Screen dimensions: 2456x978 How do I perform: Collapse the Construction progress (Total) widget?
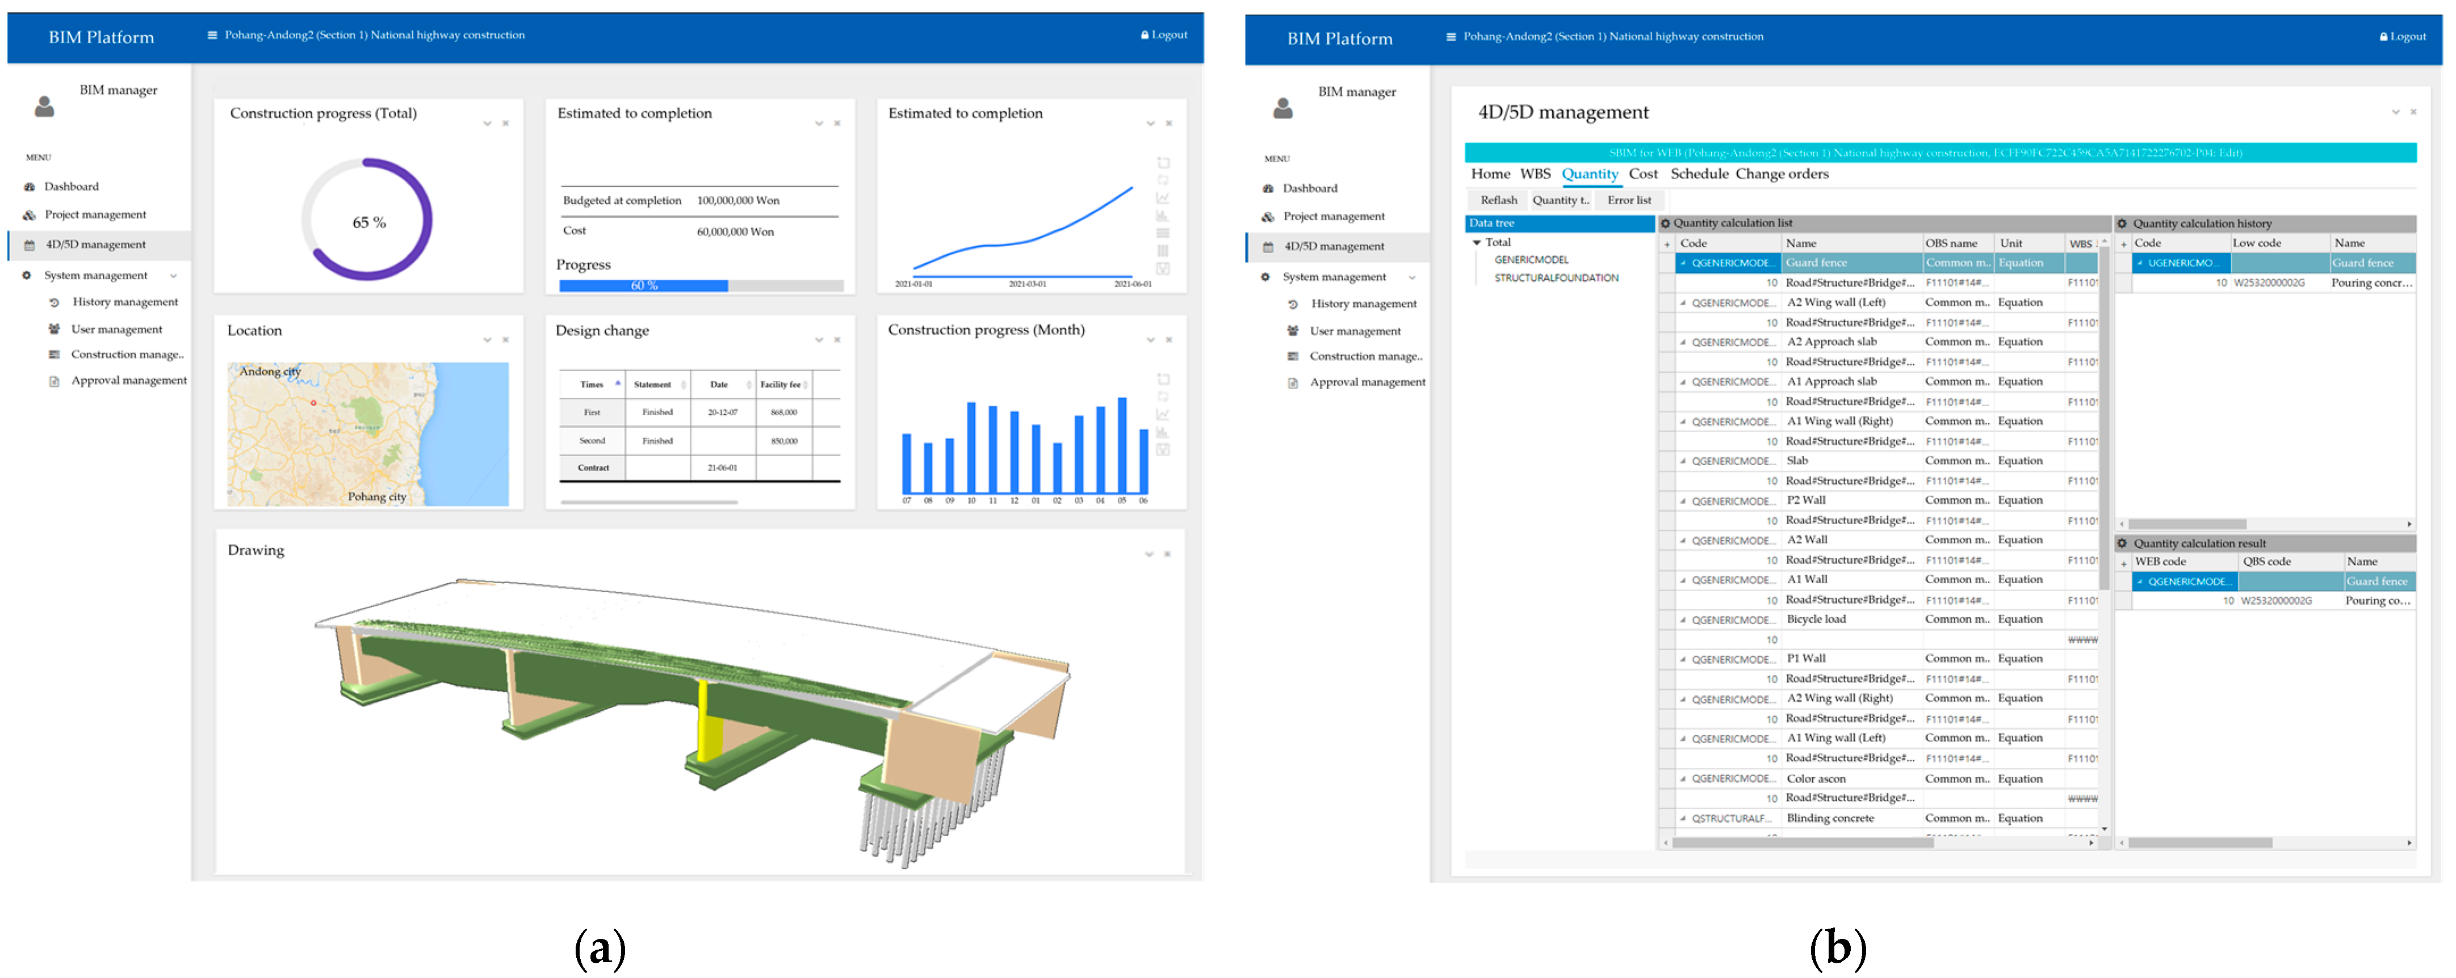click(x=487, y=124)
